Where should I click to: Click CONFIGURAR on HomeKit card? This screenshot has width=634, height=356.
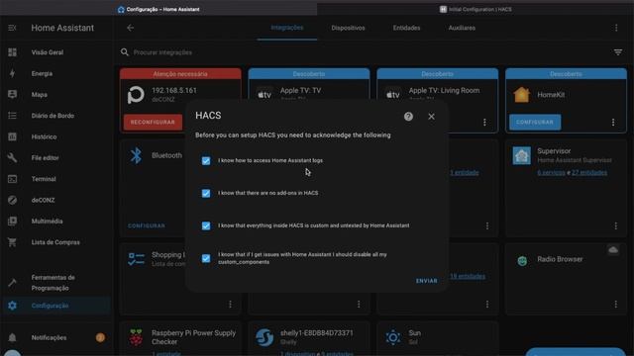(x=535, y=122)
